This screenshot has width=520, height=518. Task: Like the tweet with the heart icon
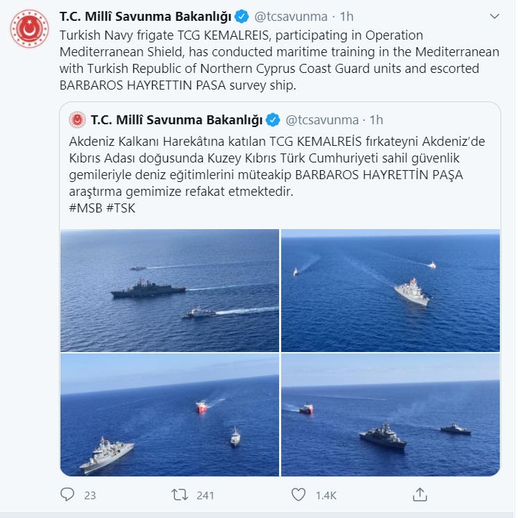click(298, 495)
